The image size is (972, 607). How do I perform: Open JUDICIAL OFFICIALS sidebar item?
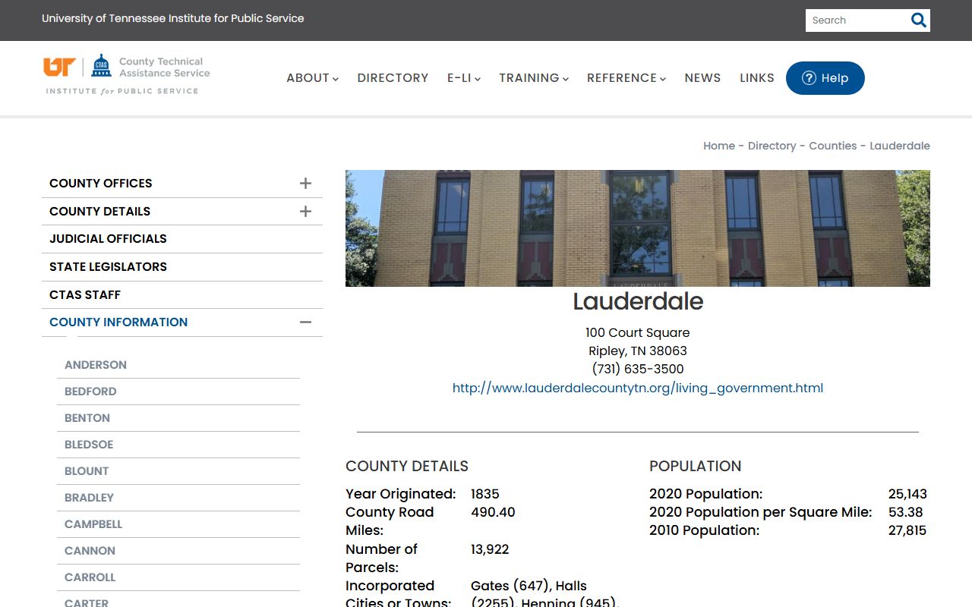(182, 239)
